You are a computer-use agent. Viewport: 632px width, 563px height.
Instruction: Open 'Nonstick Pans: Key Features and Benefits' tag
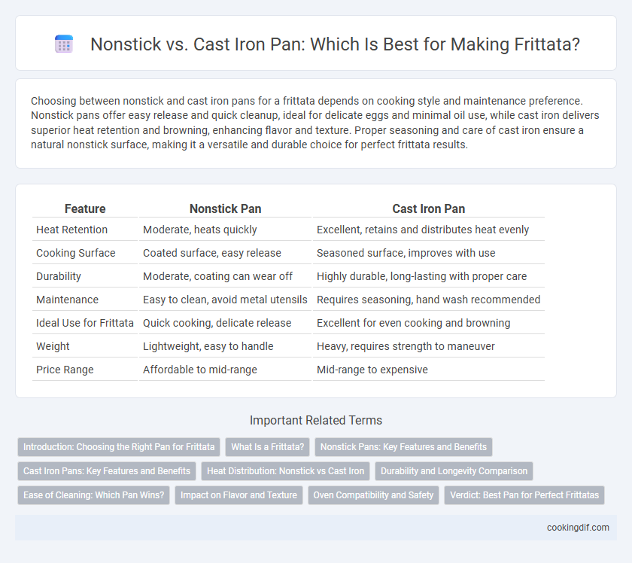(403, 447)
